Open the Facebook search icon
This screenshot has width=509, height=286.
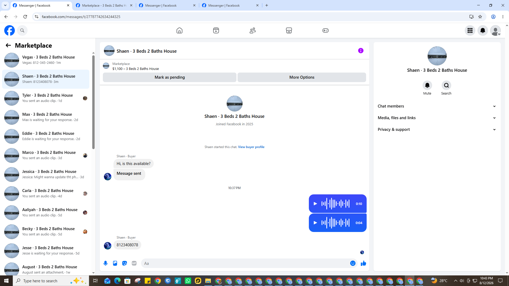(22, 30)
